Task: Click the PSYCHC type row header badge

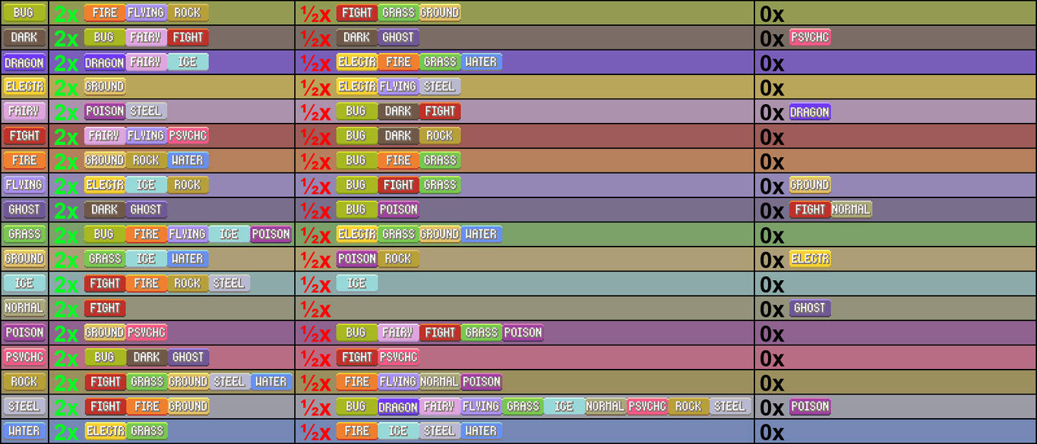Action: [24, 357]
